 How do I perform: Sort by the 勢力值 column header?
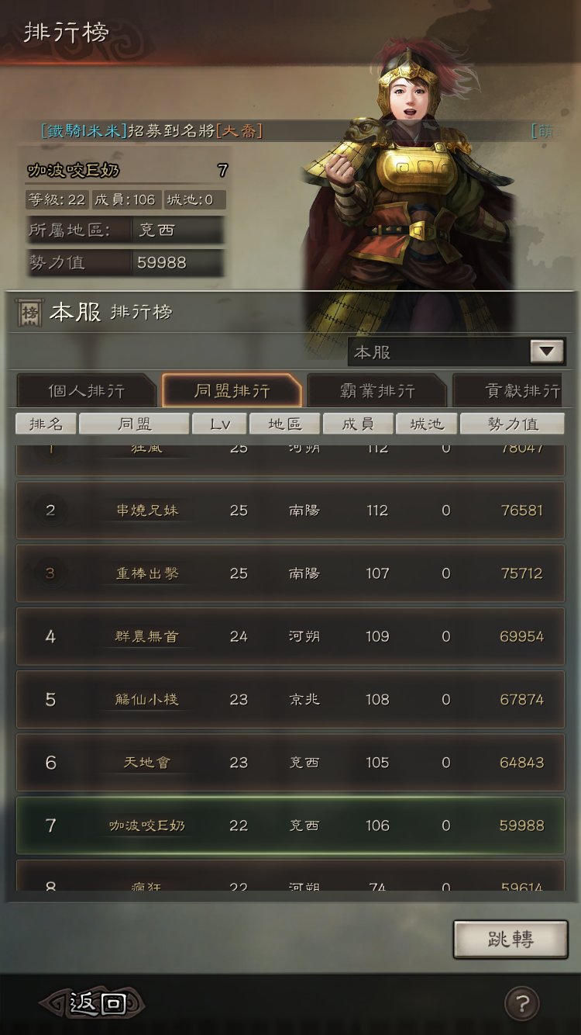point(512,424)
